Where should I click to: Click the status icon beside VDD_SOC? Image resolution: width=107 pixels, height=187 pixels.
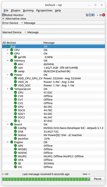point(15,86)
